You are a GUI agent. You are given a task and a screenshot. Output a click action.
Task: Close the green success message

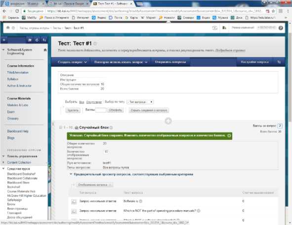point(229,135)
